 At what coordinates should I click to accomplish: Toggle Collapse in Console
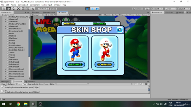[x=11, y=84]
